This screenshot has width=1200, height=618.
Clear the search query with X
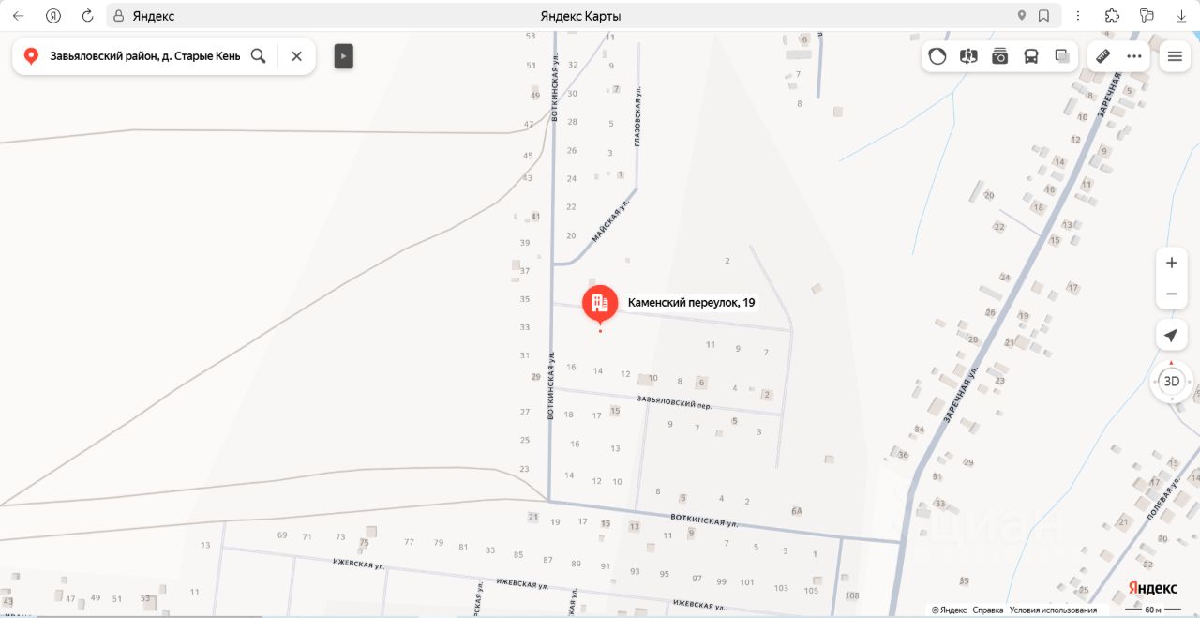(296, 56)
